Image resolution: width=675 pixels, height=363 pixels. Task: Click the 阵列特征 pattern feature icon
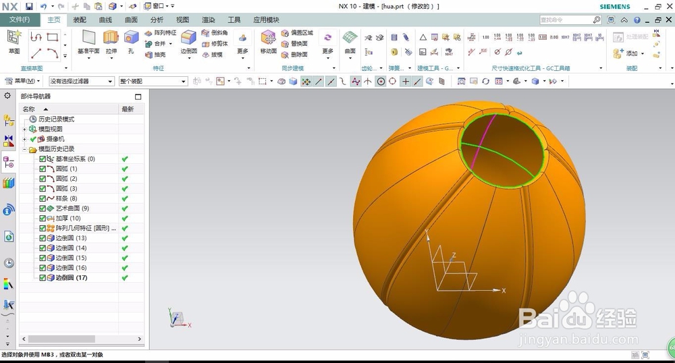click(161, 32)
